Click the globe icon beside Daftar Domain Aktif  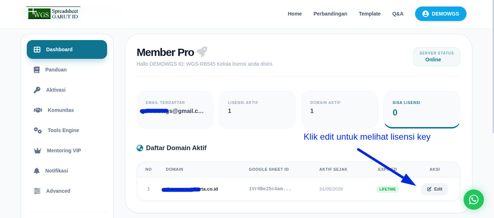(140, 148)
